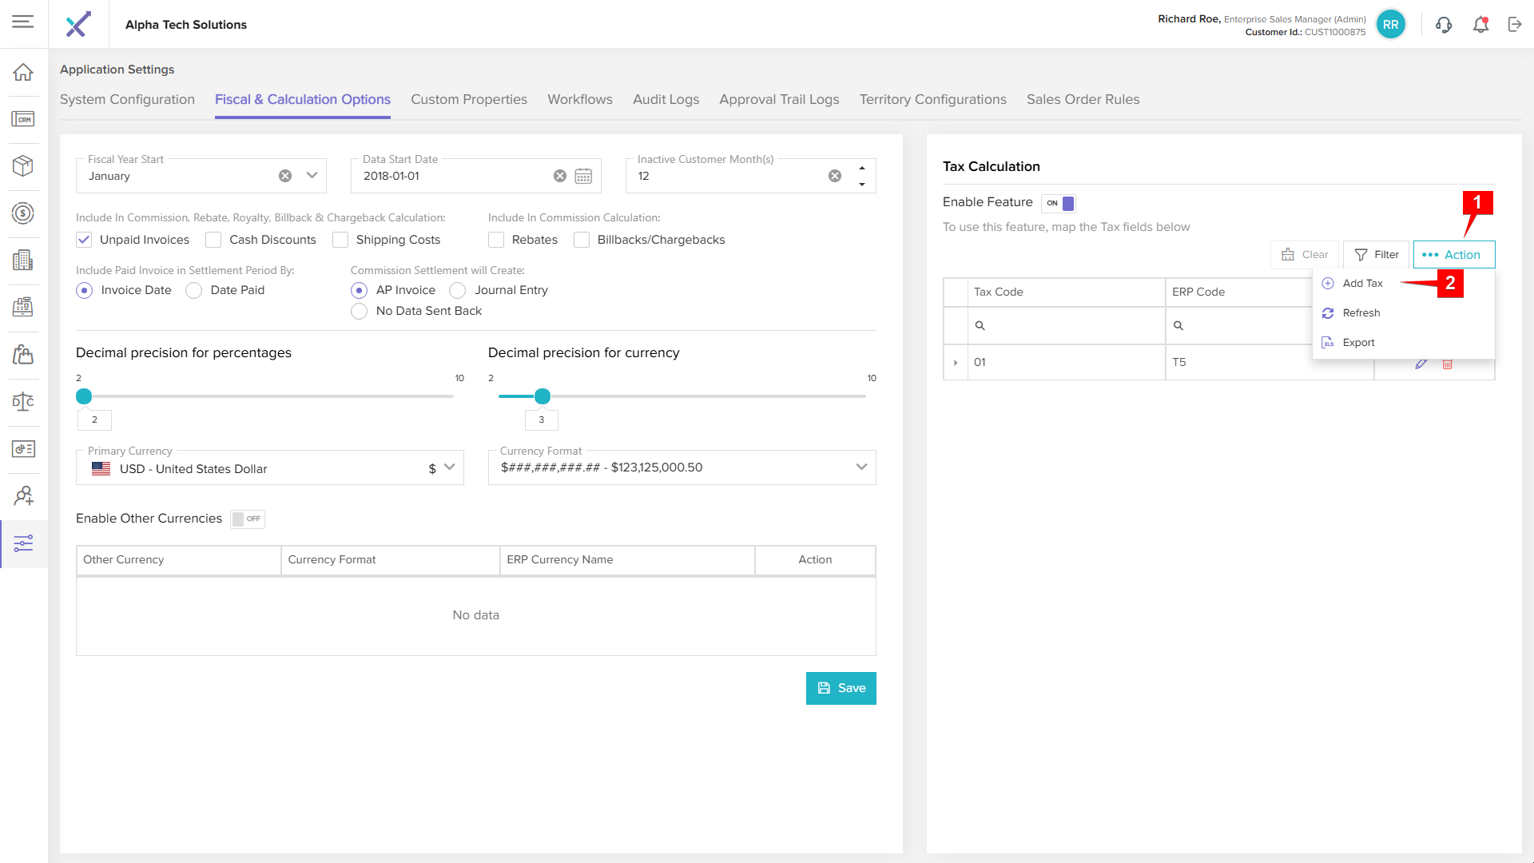Viewport: 1534px width, 863px height.
Task: Switch to the Audit Logs tab
Action: tap(666, 99)
